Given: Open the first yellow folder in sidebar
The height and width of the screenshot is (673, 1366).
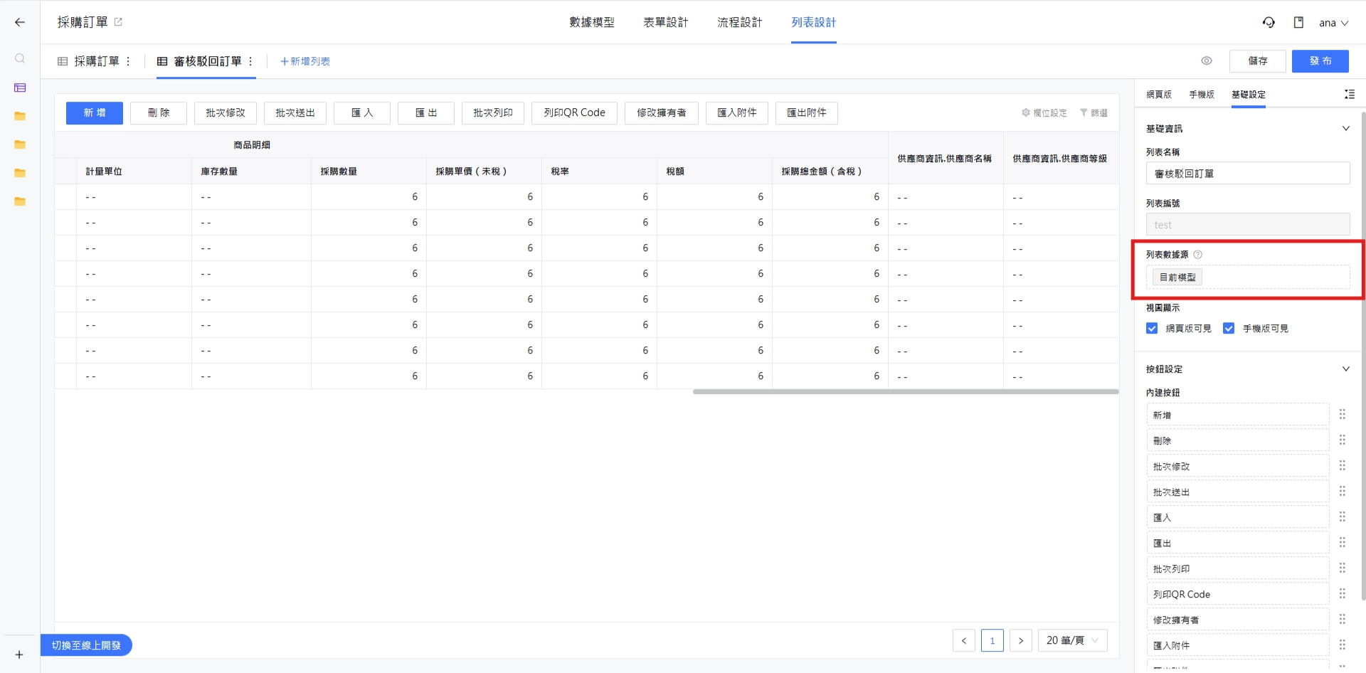Looking at the screenshot, I should 20,116.
